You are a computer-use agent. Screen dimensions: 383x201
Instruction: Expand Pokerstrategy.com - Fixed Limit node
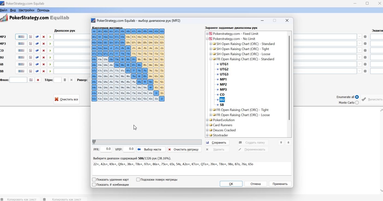pyautogui.click(x=207, y=34)
